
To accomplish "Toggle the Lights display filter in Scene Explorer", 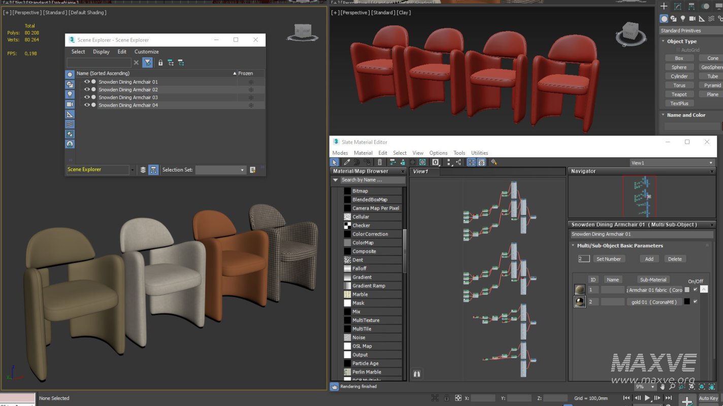I will pos(70,94).
